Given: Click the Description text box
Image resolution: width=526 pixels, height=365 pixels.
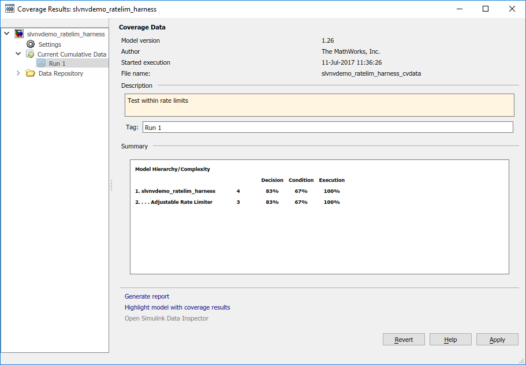Looking at the screenshot, I should click(x=319, y=105).
